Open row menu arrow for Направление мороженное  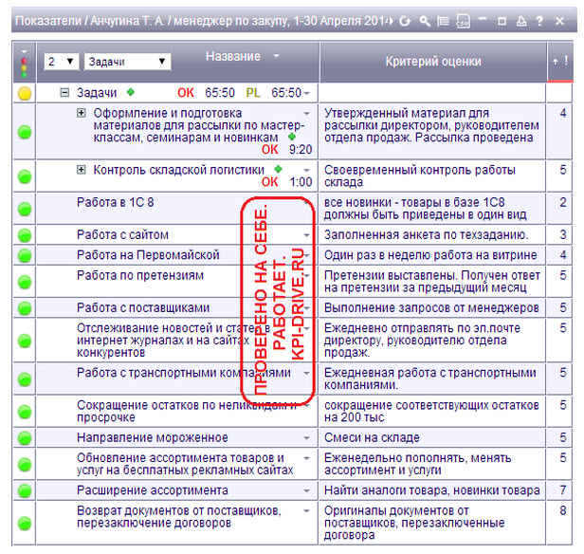[306, 437]
